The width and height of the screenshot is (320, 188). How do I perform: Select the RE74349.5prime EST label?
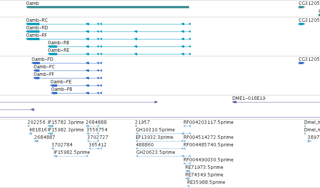[x=204, y=175]
